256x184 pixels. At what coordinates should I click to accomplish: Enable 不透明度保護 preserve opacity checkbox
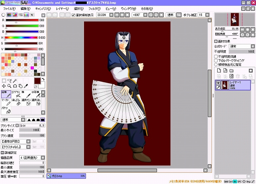tap(216, 56)
